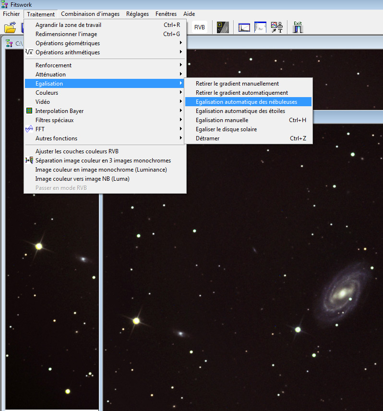Toggle the RVB color mode button

200,27
